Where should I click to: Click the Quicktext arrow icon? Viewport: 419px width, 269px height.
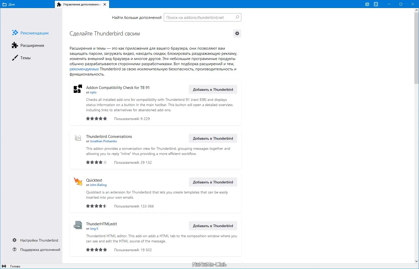pyautogui.click(x=78, y=181)
